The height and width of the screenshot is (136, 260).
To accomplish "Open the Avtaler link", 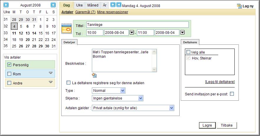I will (x=67, y=12).
